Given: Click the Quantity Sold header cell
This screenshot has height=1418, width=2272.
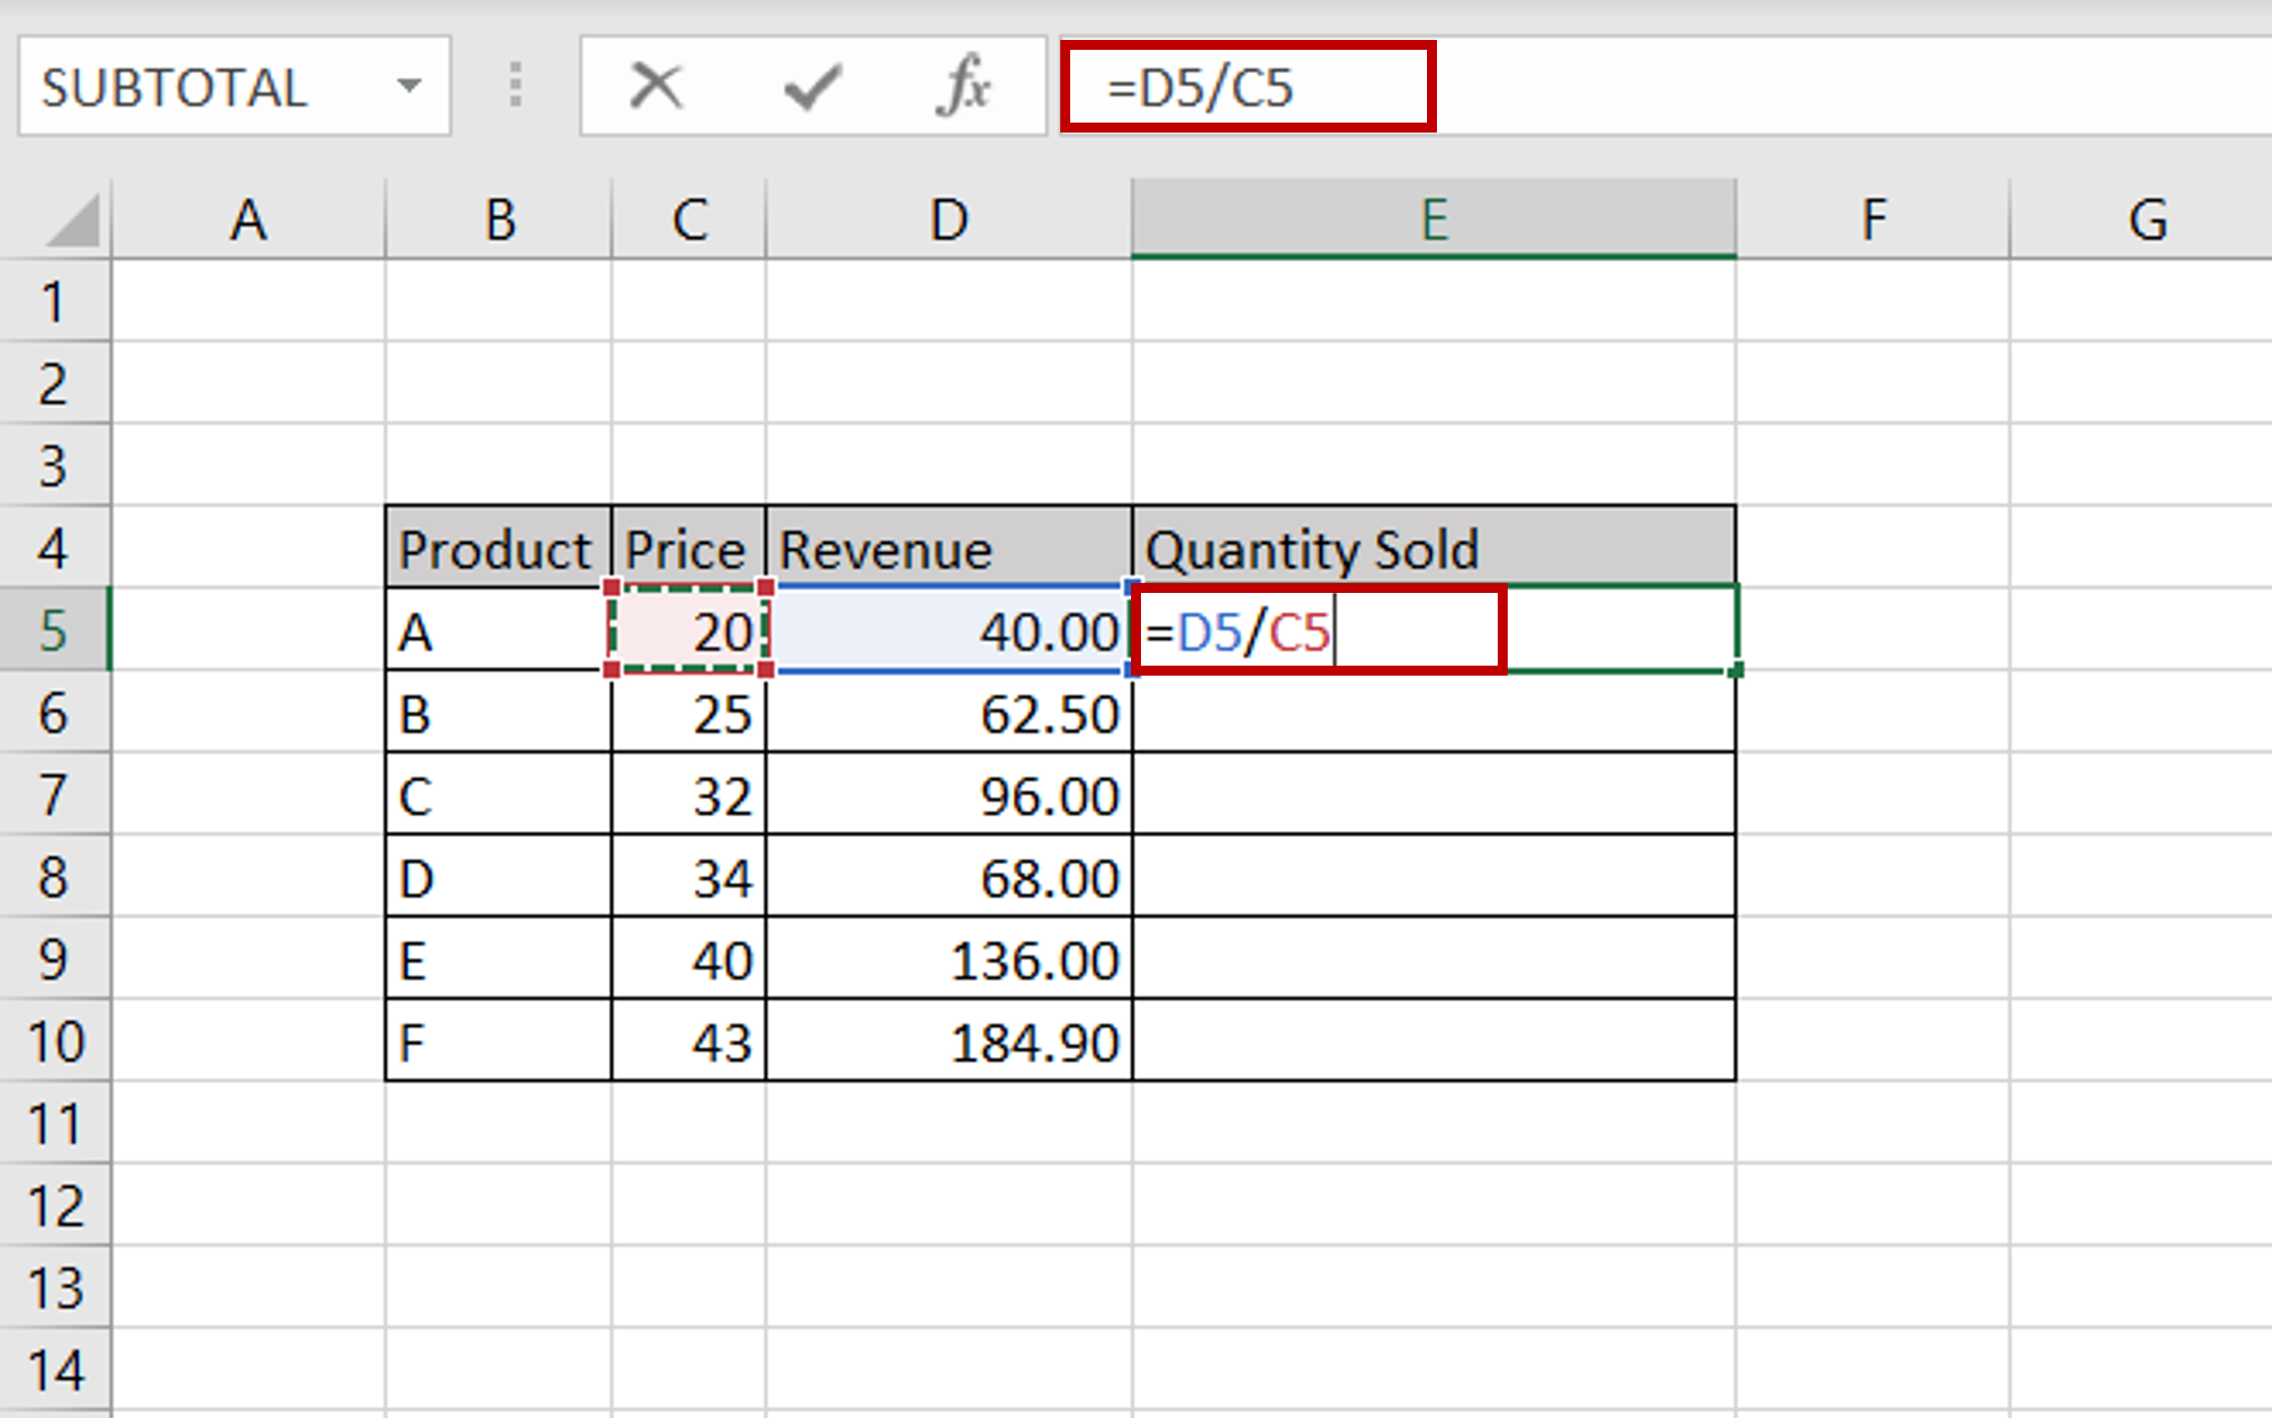Looking at the screenshot, I should click(x=1434, y=548).
